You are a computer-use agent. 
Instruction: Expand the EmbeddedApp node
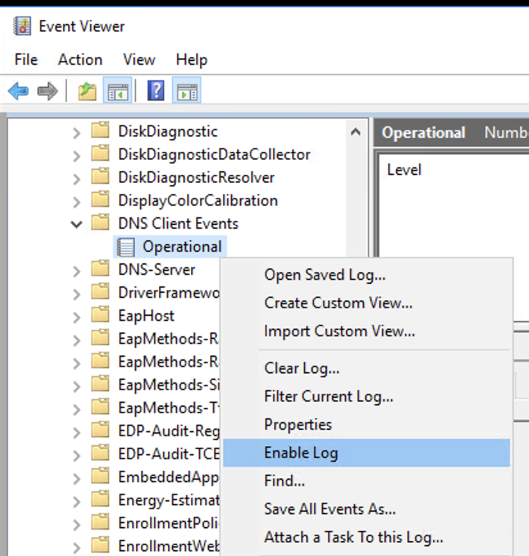click(x=76, y=478)
